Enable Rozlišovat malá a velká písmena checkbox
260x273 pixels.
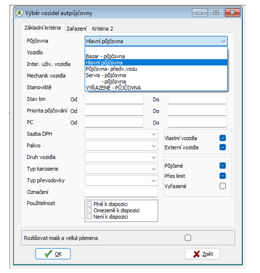click(188, 238)
